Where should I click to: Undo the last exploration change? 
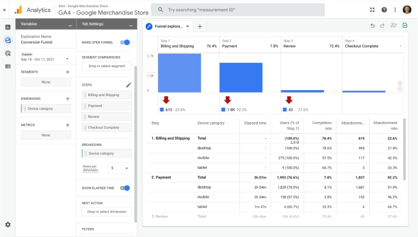pos(373,25)
